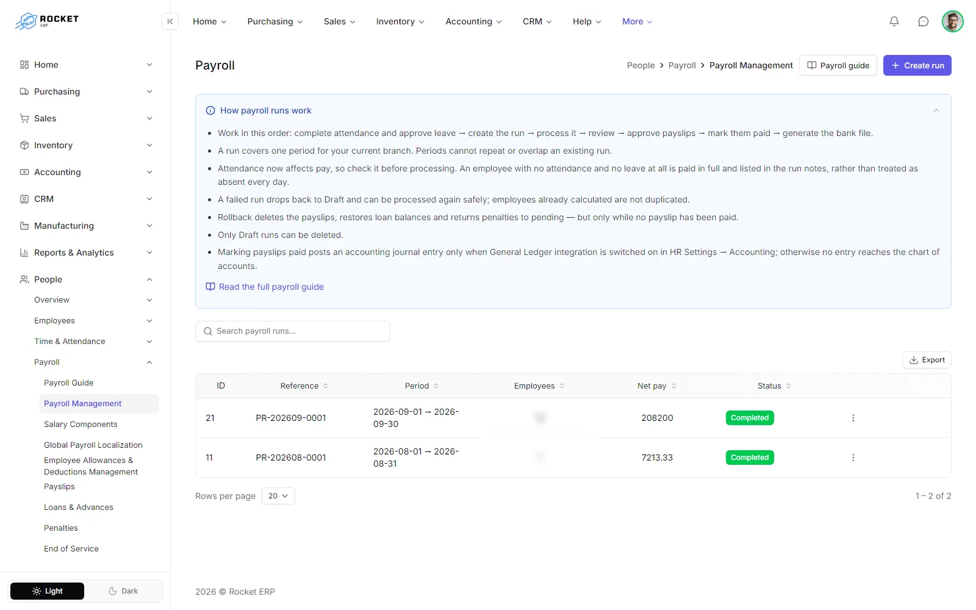Expand Time & Attendance submenu
976x610 pixels.
click(93, 342)
